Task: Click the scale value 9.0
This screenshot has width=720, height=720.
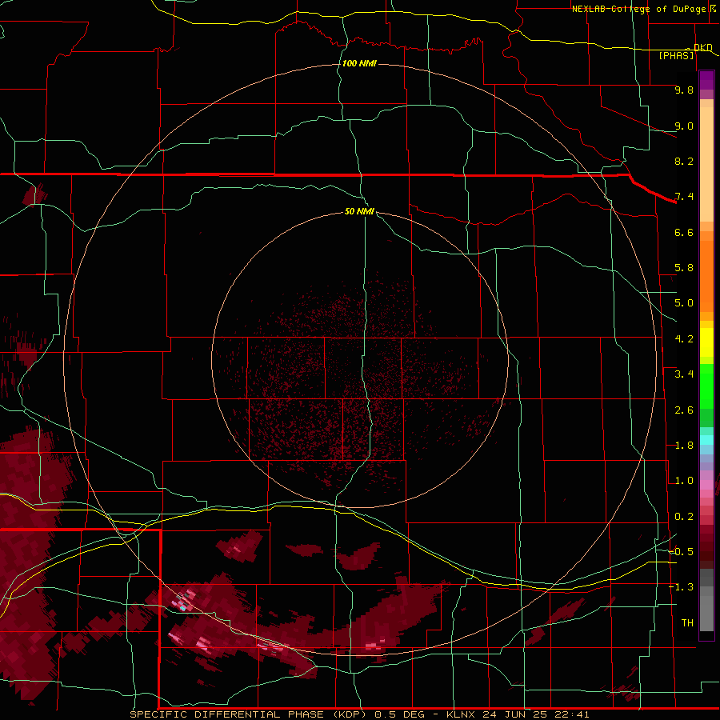Action: (x=684, y=126)
